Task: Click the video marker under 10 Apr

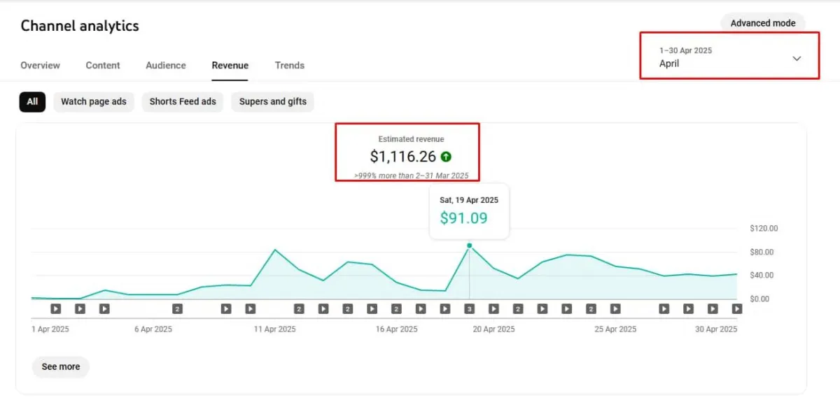Action: (251, 308)
